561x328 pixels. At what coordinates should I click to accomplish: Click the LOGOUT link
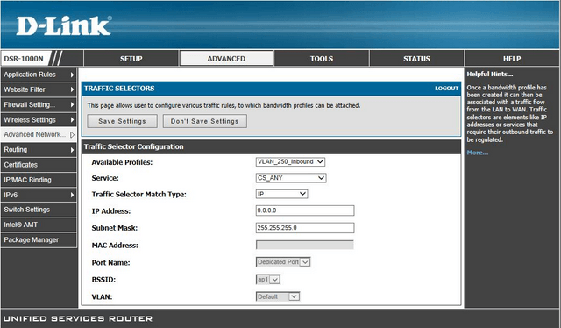[x=446, y=89]
